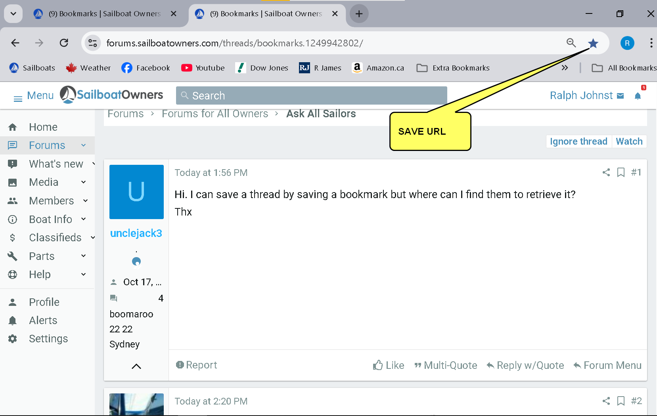Open the Youtube bookmark shortcut
This screenshot has width=657, height=416.
(x=203, y=68)
